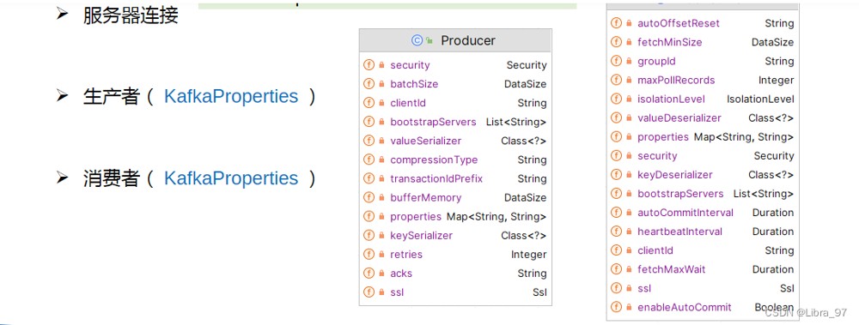Click the lock icon next to bootstrapServers in Producer

382,122
